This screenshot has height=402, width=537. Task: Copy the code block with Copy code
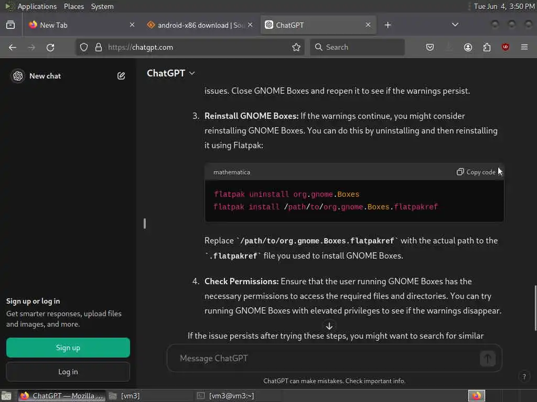476,172
